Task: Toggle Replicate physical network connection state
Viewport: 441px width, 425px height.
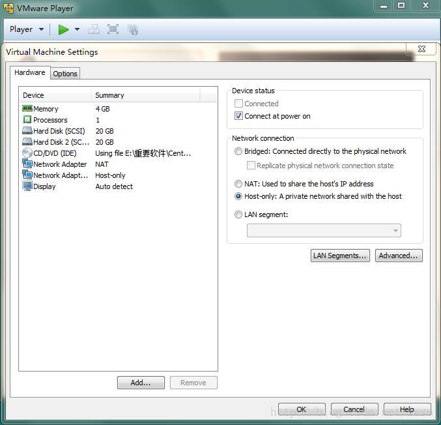Action: 251,165
